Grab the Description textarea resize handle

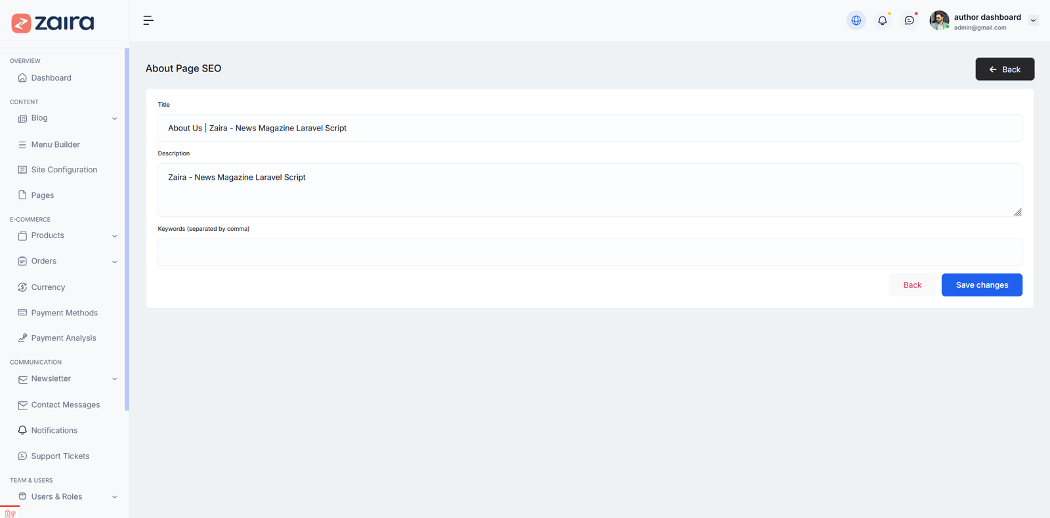[1017, 212]
